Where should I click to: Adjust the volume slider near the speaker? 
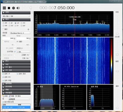pos(30,8)
